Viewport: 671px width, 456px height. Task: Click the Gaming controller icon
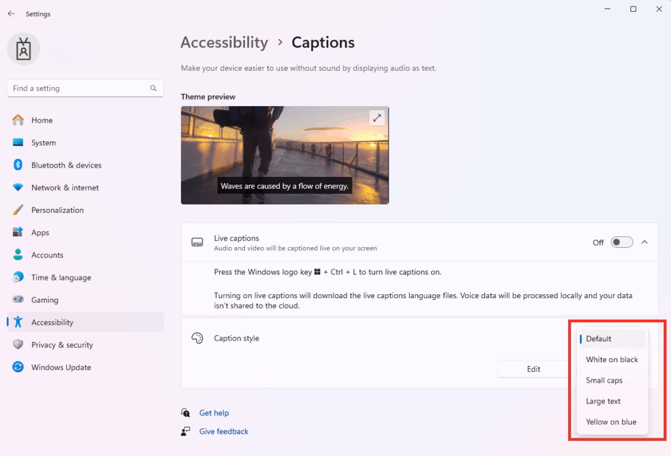tap(18, 299)
